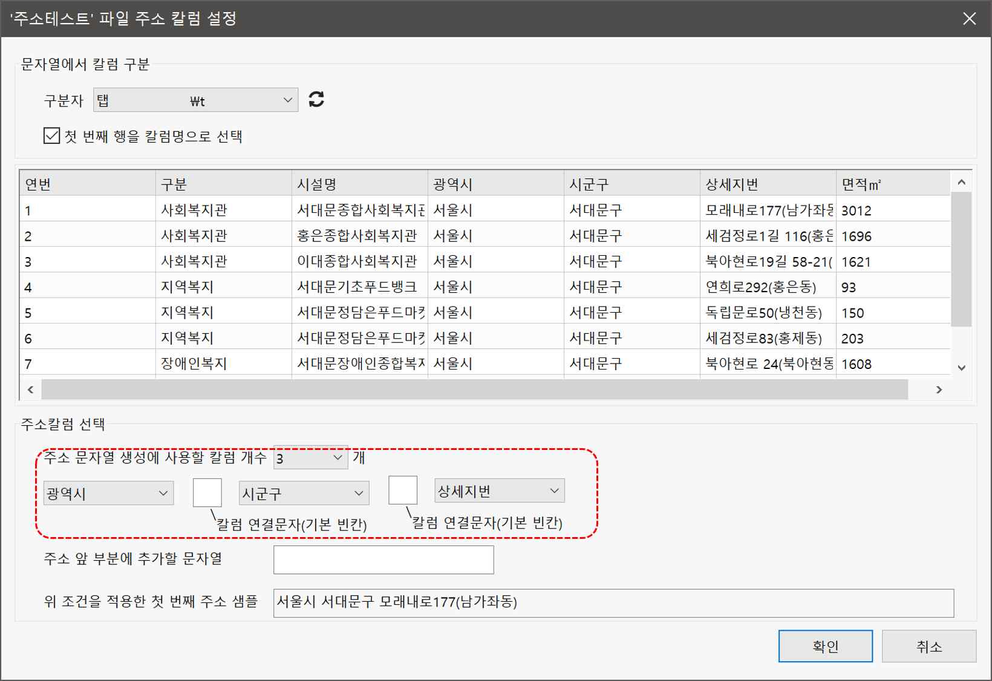Close the address column settings dialog
This screenshot has height=681, width=992.
pos(969,19)
